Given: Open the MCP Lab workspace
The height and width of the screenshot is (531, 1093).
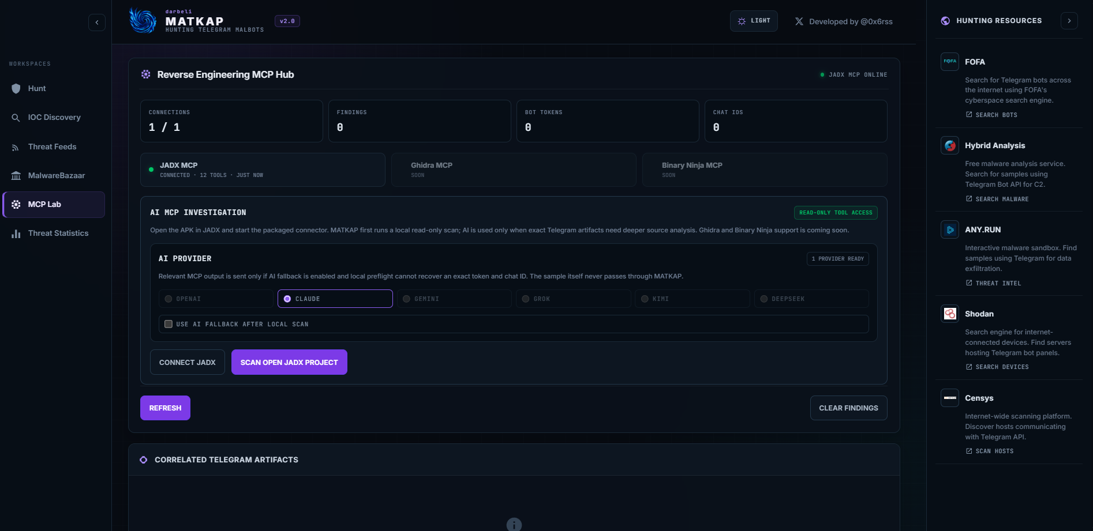Looking at the screenshot, I should point(54,205).
